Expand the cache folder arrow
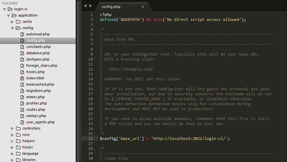Viewport: 287px width, 162px height. point(12,22)
